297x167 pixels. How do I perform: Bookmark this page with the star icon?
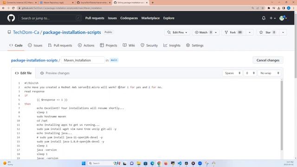point(263,8)
